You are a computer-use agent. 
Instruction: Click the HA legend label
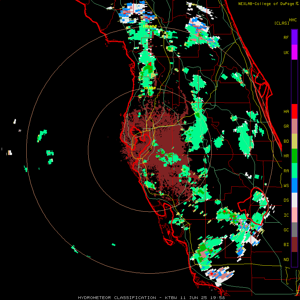[x=286, y=112]
